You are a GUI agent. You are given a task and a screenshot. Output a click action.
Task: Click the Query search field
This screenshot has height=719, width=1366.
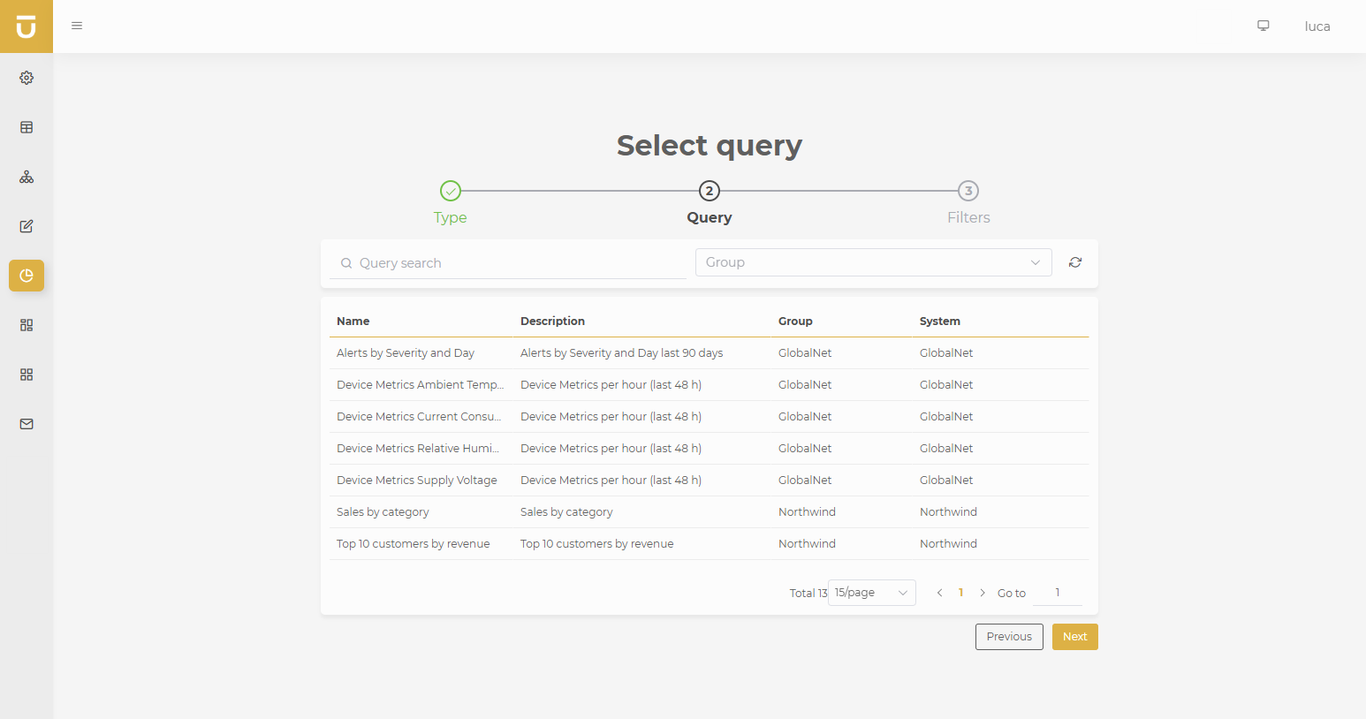(x=508, y=262)
